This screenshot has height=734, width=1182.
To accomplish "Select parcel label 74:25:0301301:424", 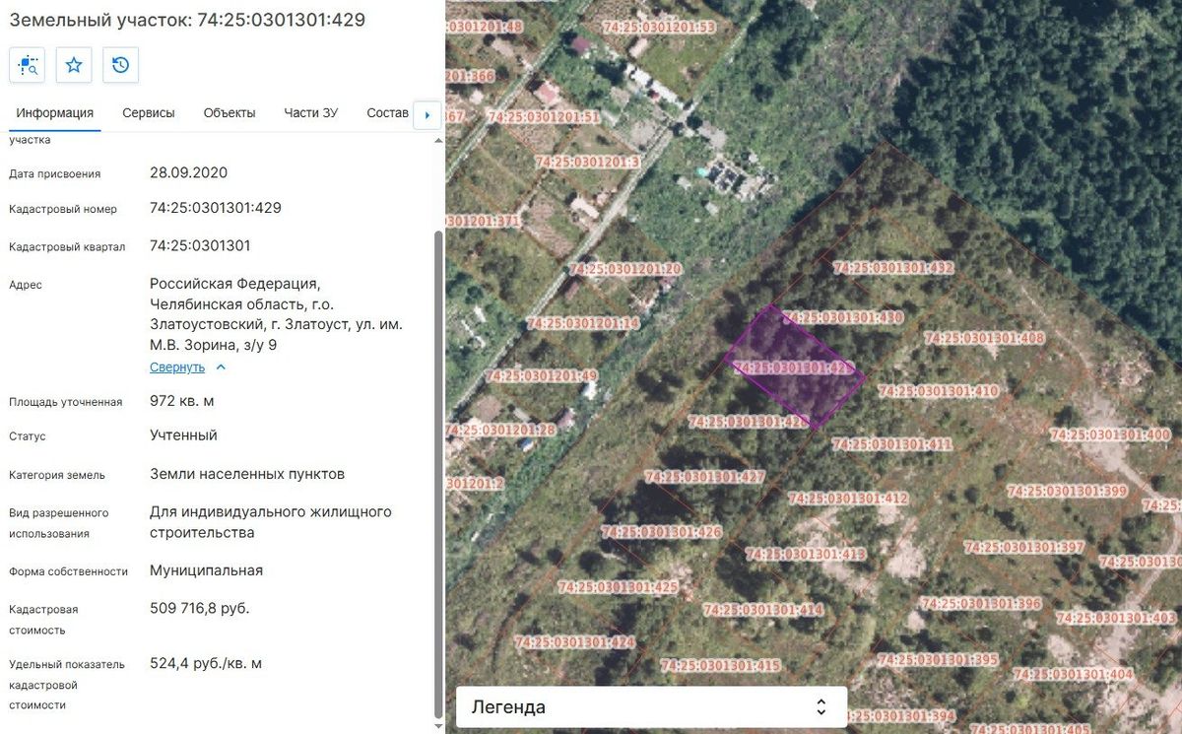I will [575, 642].
